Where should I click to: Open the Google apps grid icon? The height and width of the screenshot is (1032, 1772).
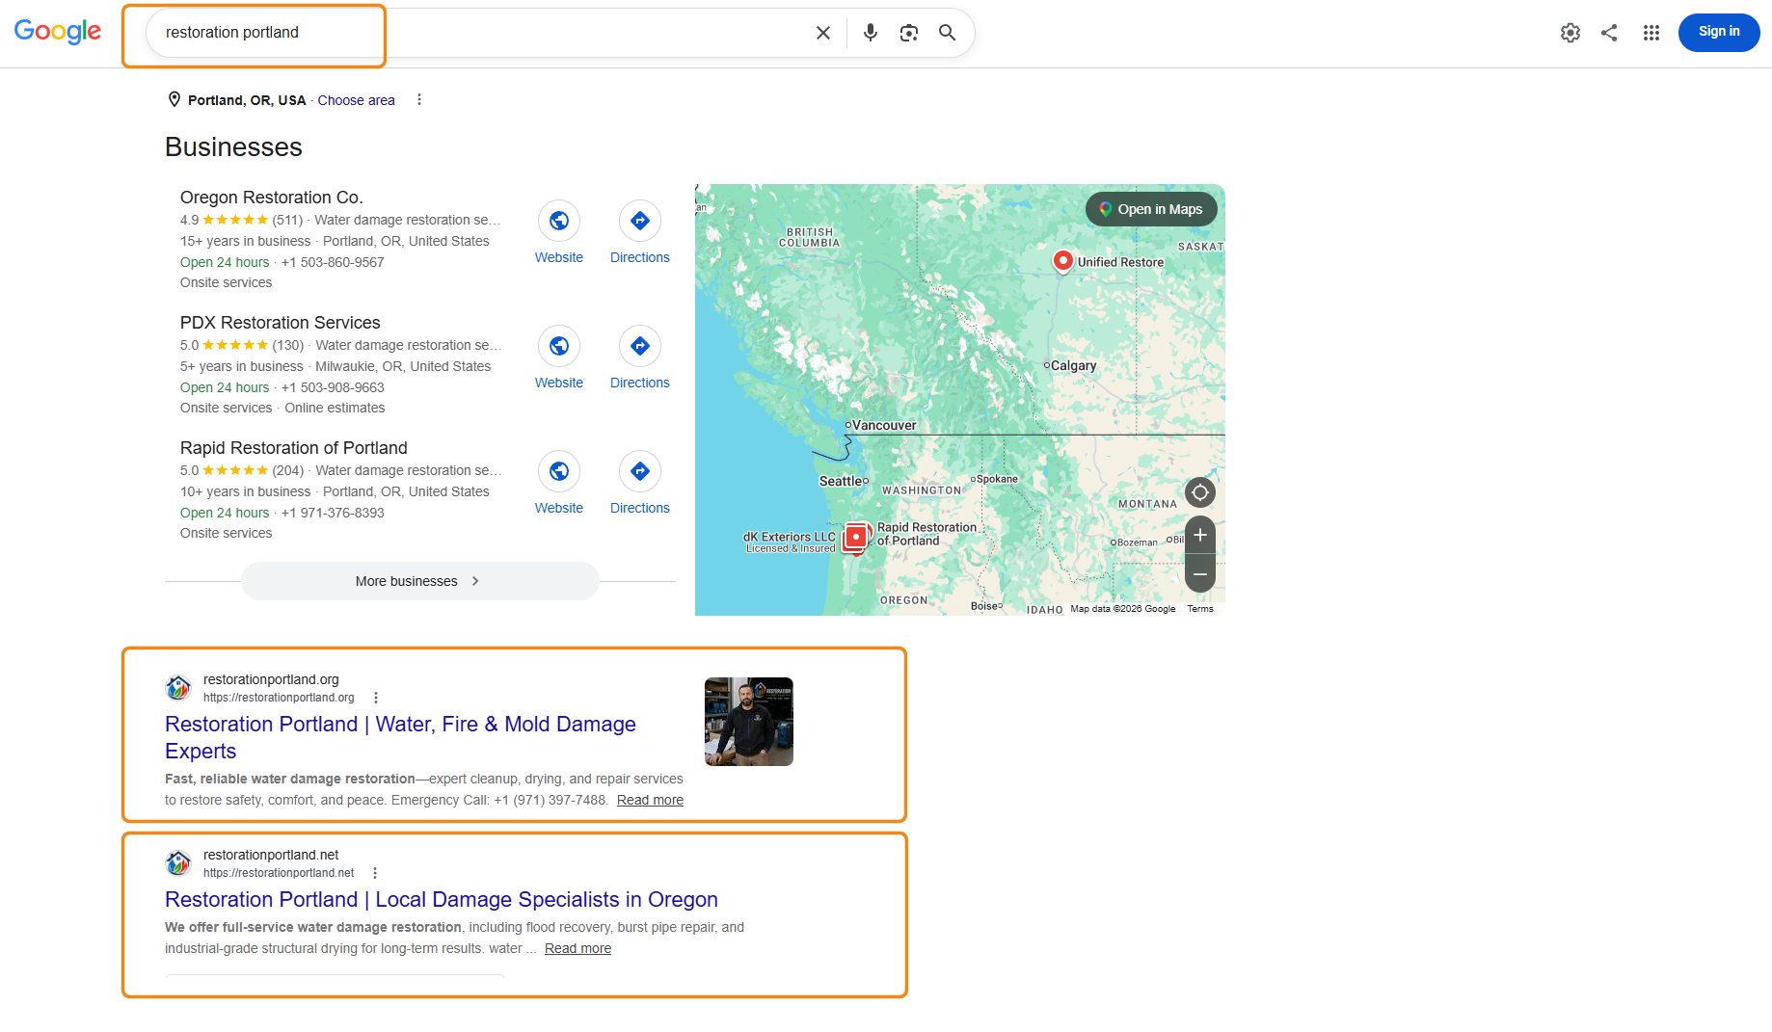point(1651,33)
